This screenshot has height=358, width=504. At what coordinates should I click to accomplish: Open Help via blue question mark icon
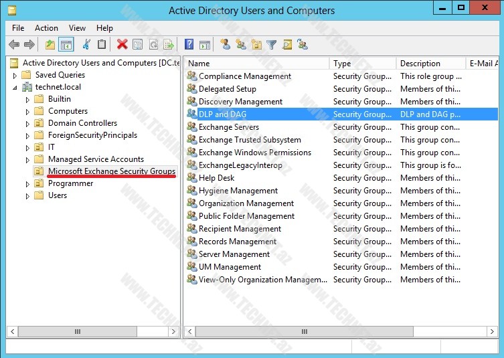(189, 45)
